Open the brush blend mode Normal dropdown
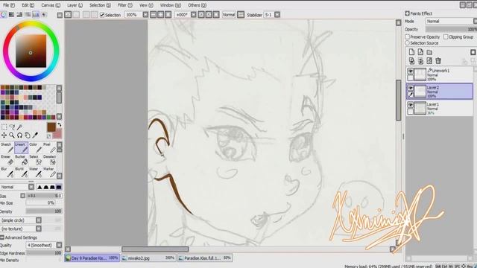The width and height of the screenshot is (477, 268). pos(18,187)
